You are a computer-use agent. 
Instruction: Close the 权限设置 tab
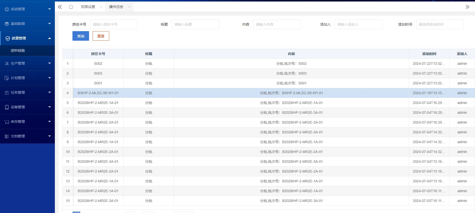pos(101,7)
